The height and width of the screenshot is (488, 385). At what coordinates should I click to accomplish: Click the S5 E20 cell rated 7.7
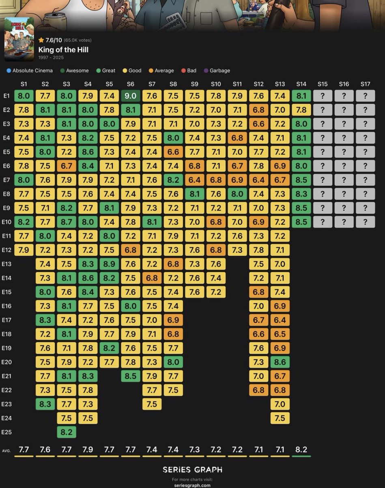(109, 362)
